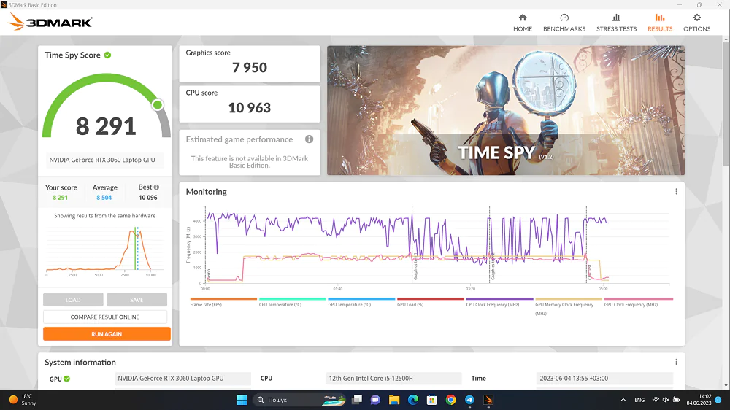Image resolution: width=730 pixels, height=410 pixels.
Task: Click the CPU score value 10 963
Action: pos(250,107)
